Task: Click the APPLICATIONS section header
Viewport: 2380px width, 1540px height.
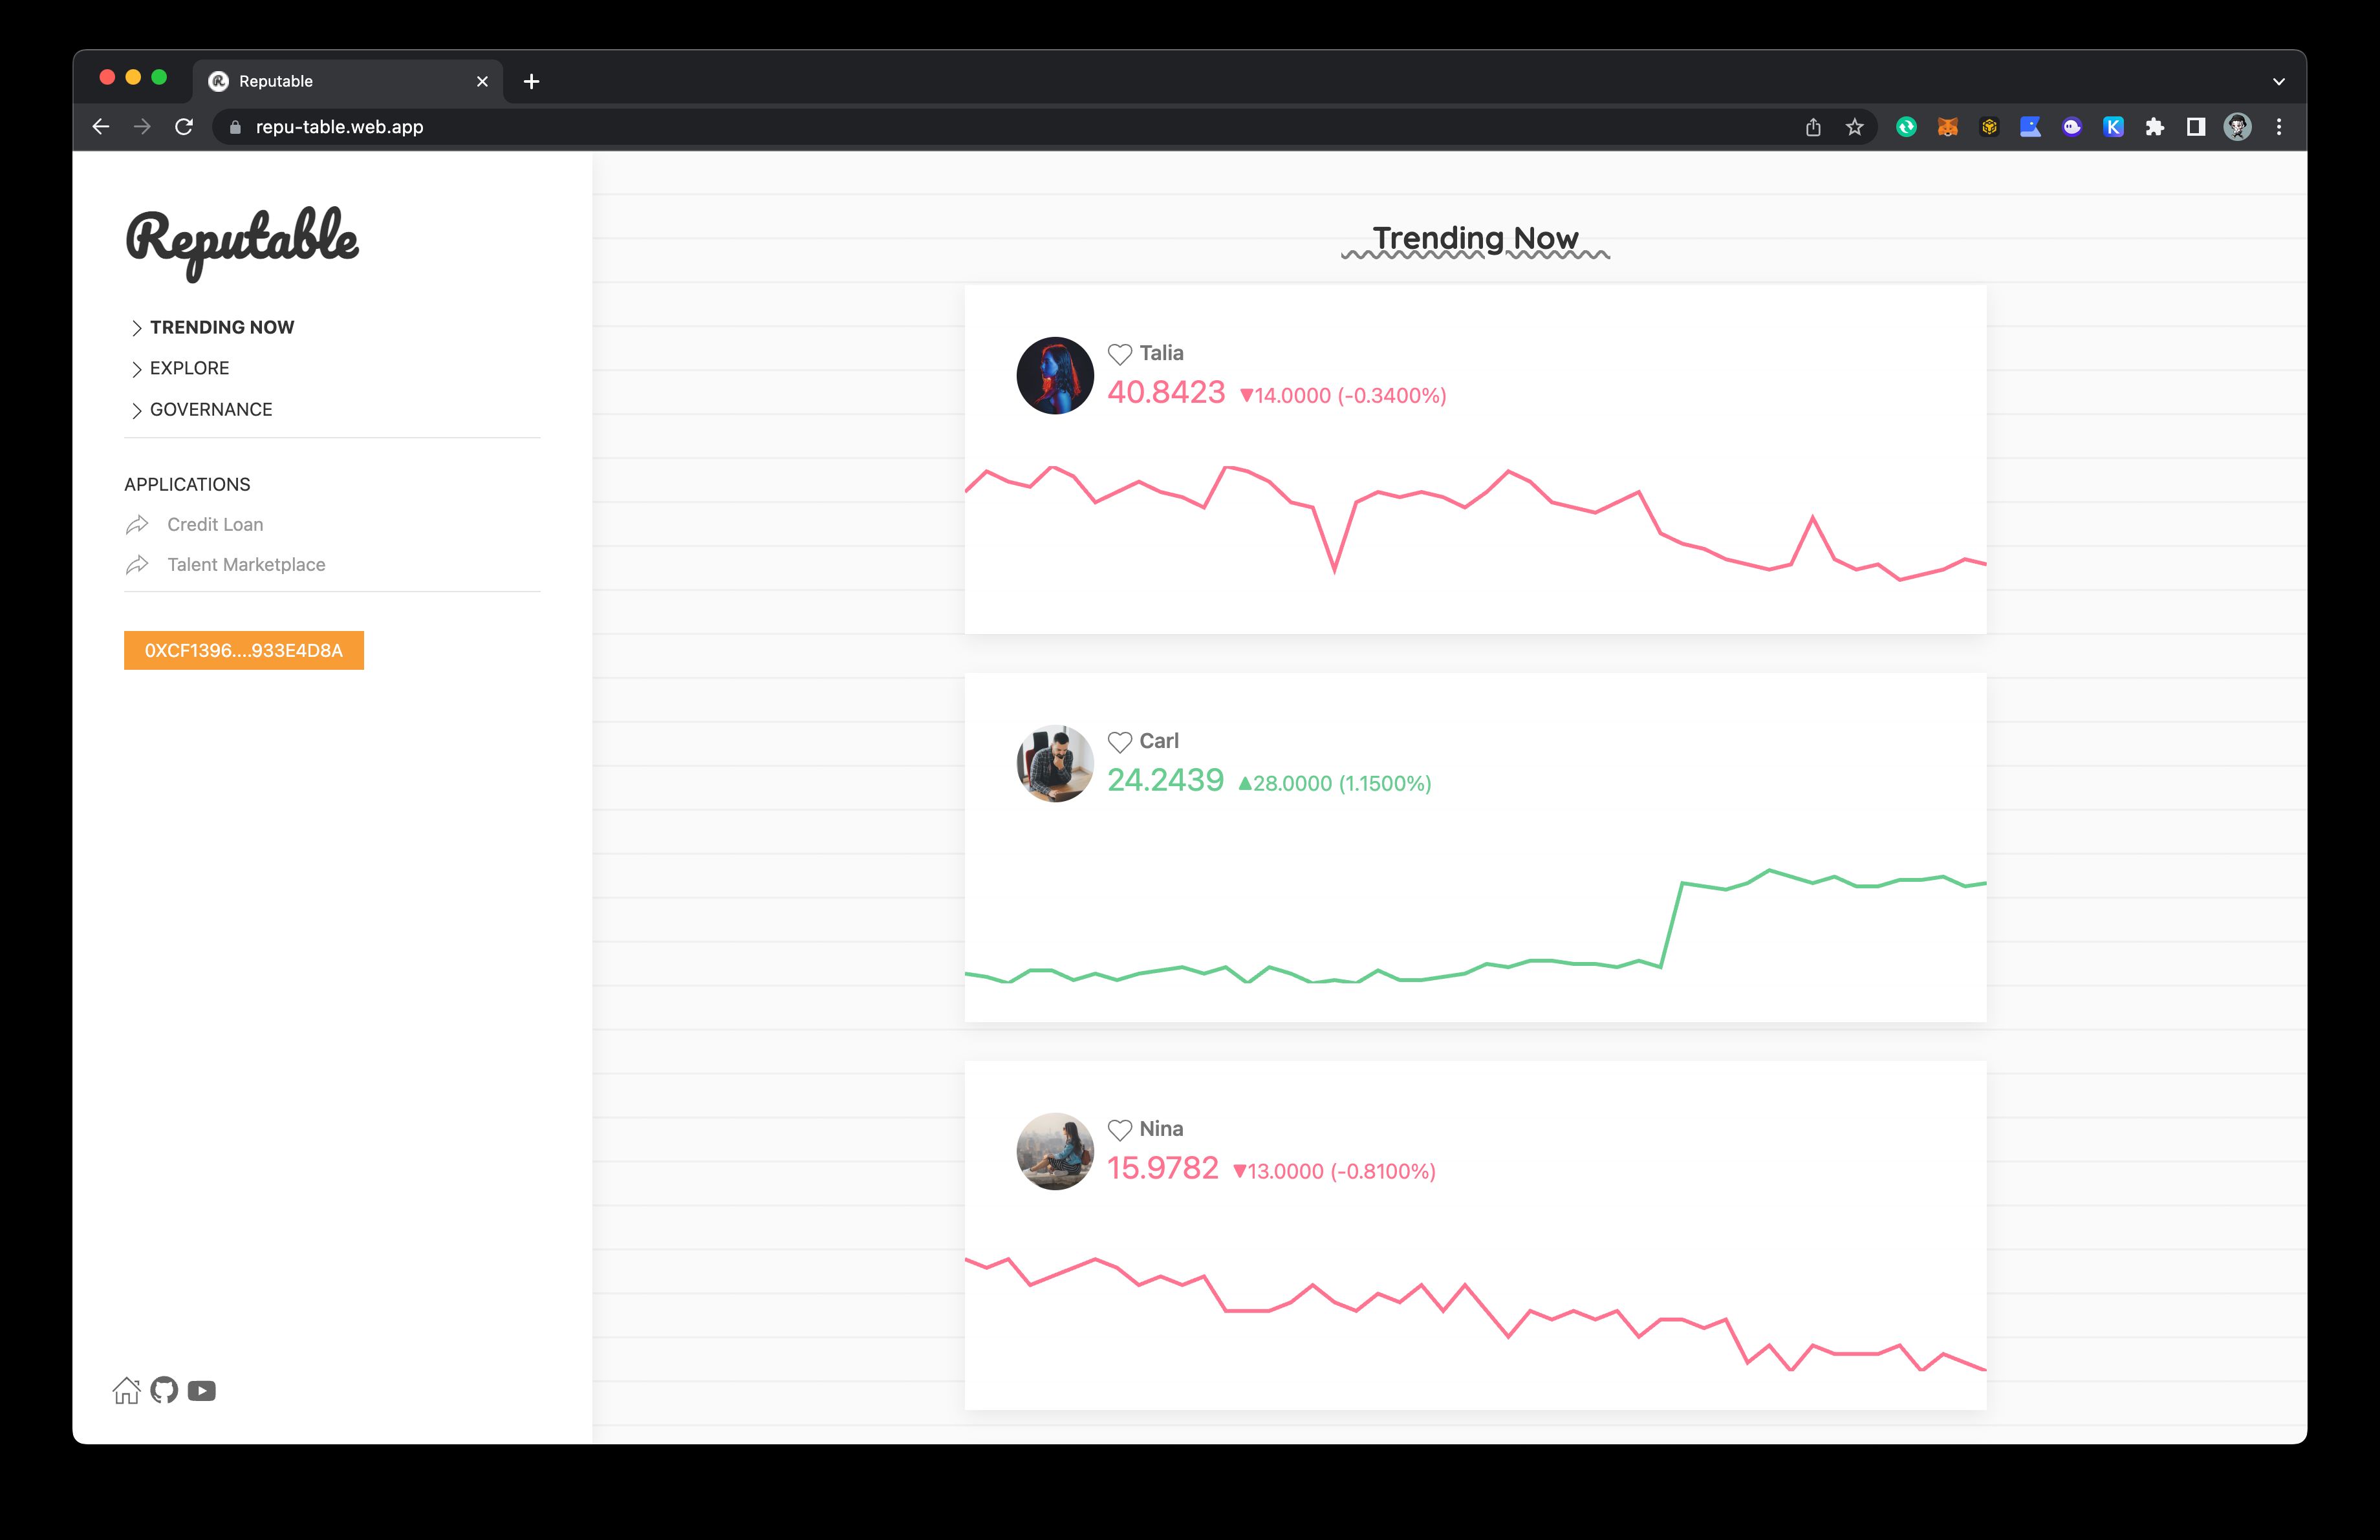Action: pos(188,484)
